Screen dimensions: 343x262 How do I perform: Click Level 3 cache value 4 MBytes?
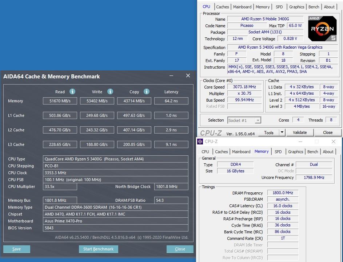coord(302,106)
